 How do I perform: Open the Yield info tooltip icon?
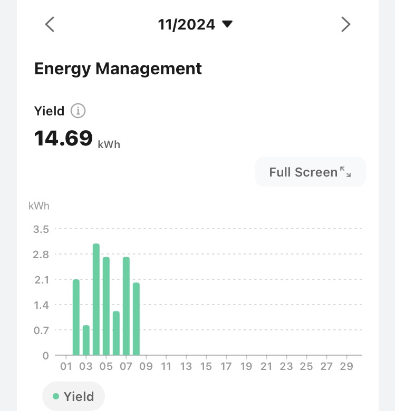point(78,111)
